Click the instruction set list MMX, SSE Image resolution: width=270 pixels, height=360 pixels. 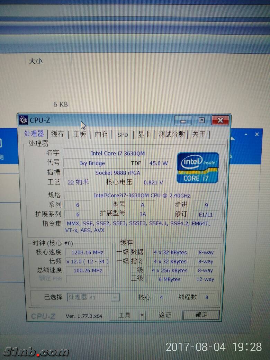[x=142, y=227]
